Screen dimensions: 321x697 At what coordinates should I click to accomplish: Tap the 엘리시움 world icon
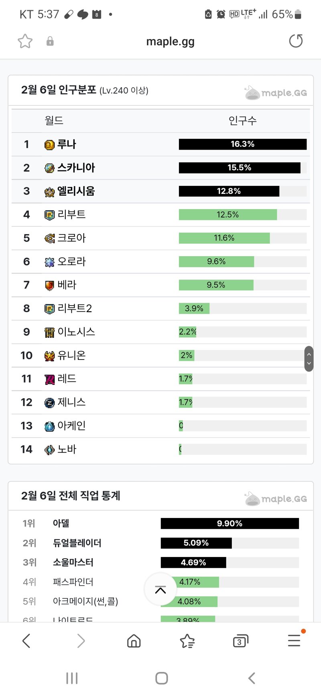coord(49,192)
